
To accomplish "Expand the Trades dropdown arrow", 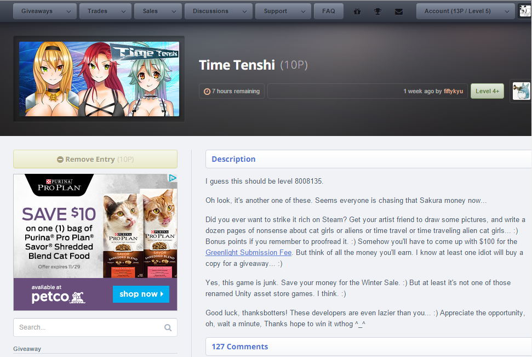I will [x=123, y=12].
